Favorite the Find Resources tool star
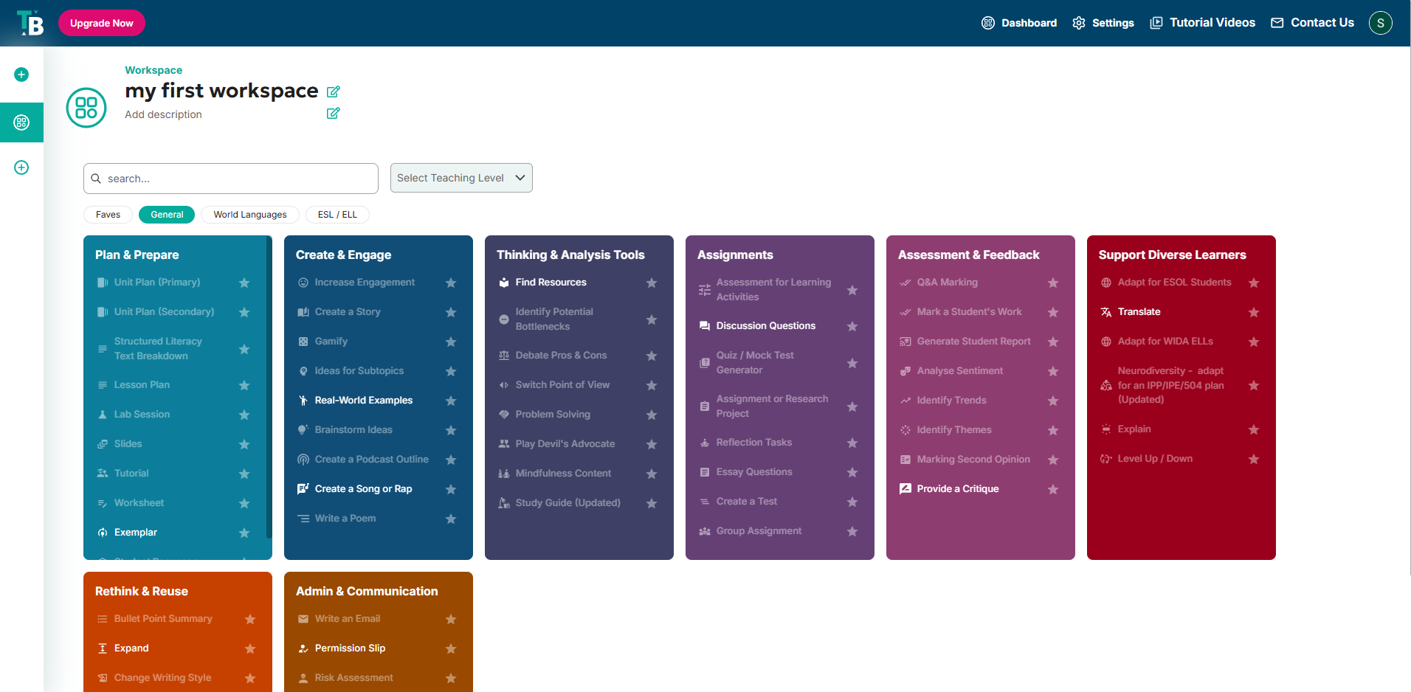 click(x=652, y=283)
